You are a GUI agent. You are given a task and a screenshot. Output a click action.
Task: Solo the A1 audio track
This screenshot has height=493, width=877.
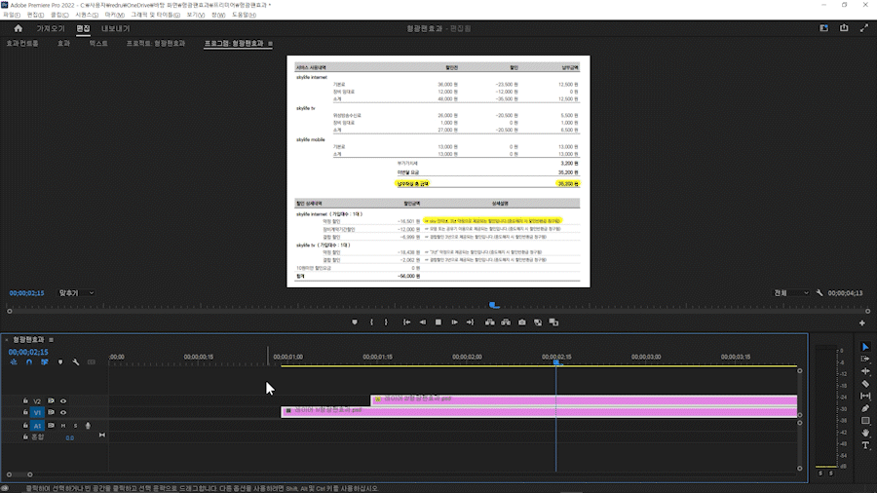(75, 426)
